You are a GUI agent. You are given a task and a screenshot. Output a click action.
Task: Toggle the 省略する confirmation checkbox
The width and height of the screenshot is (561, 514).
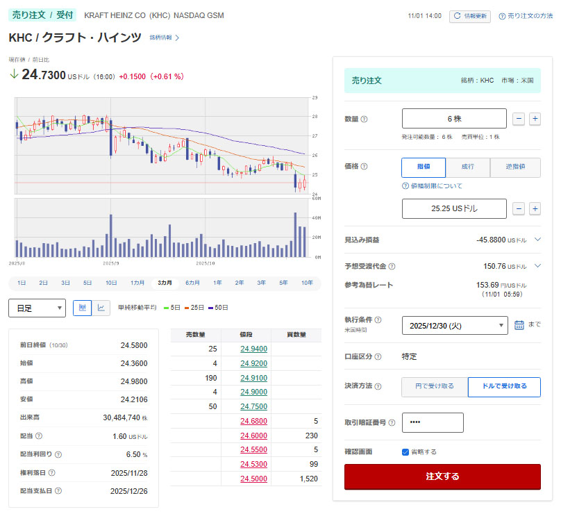coord(405,451)
